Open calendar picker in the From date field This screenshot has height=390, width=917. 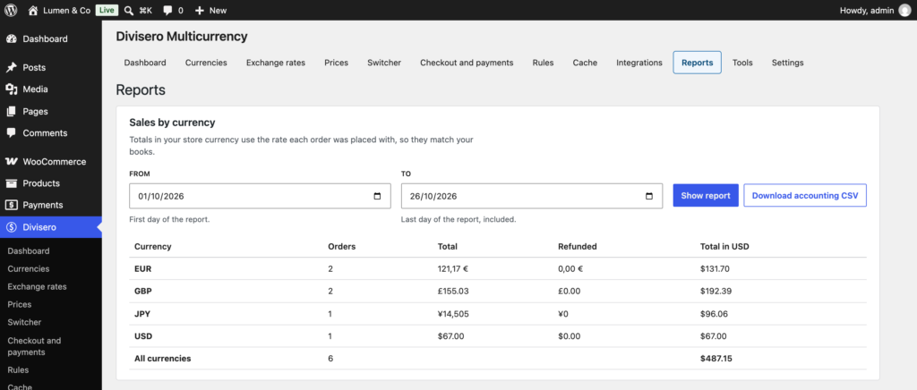[377, 196]
